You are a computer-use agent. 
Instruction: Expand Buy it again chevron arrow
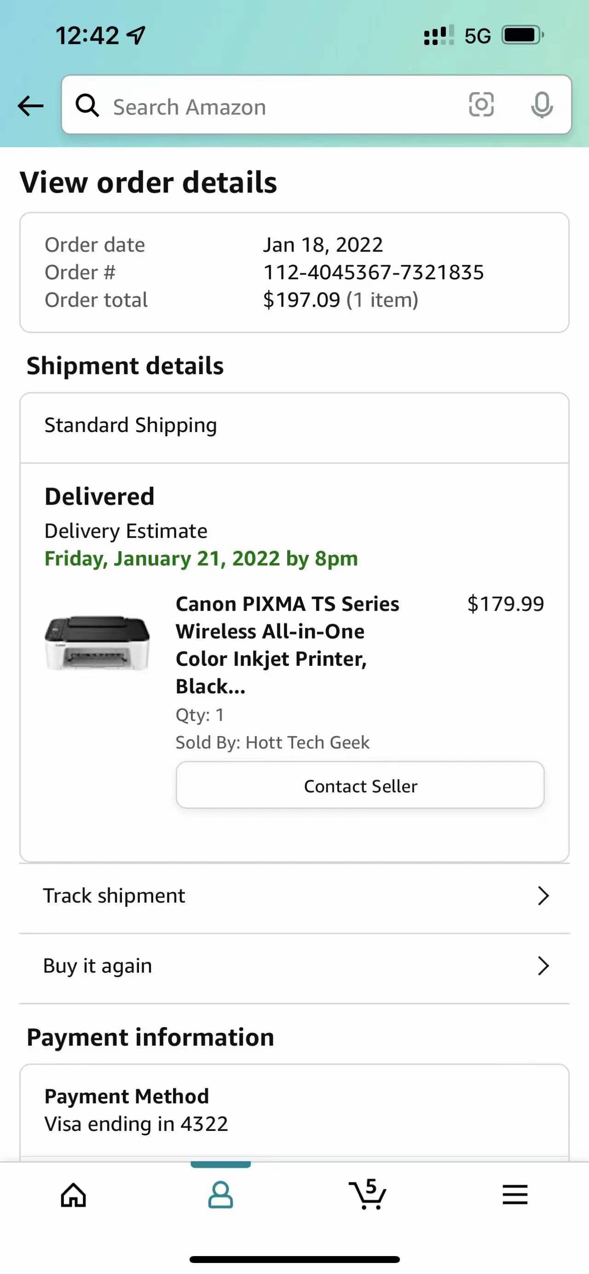pos(543,965)
